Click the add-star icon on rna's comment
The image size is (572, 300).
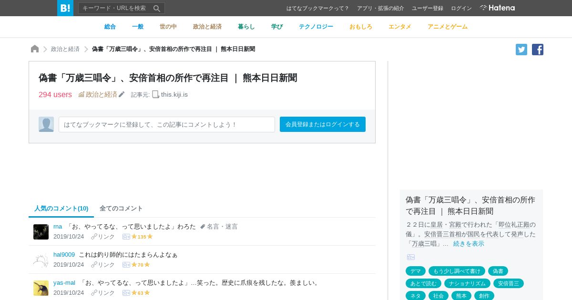[126, 237]
